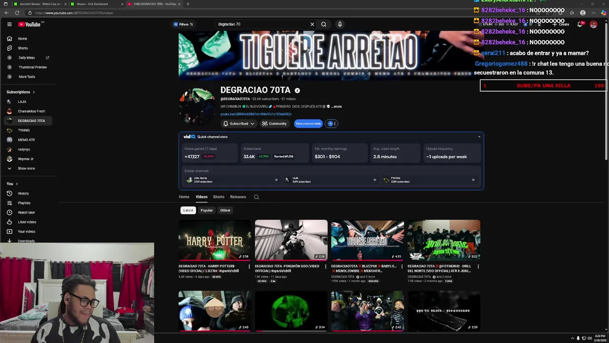This screenshot has height=343, width=609.
Task: Select the Latest sort chip
Action: (x=188, y=210)
